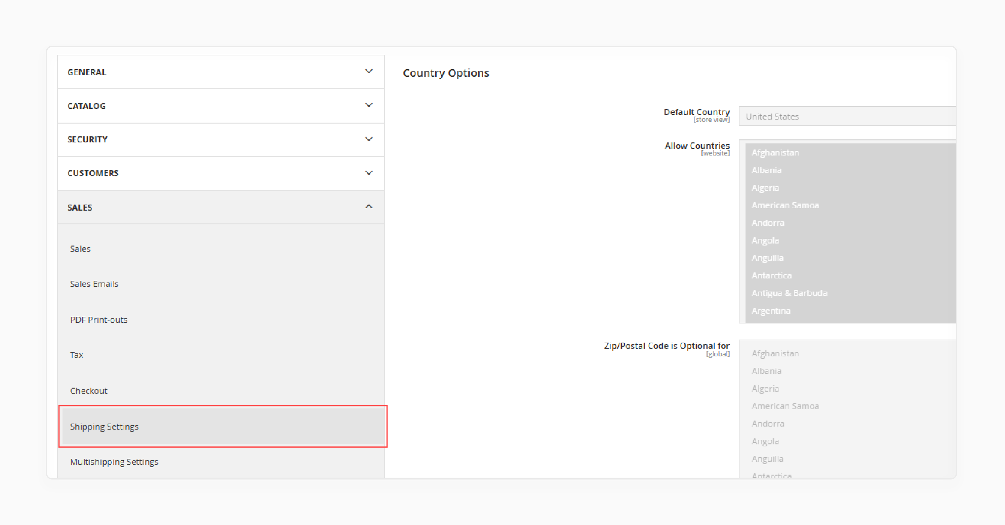1005x525 pixels.
Task: Select Andorra in Allow Countries list
Action: coord(850,223)
